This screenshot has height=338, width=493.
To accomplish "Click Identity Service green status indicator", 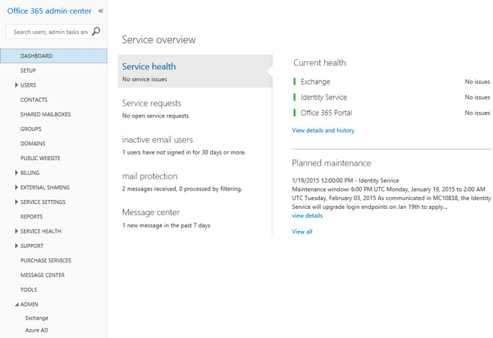I will [295, 98].
